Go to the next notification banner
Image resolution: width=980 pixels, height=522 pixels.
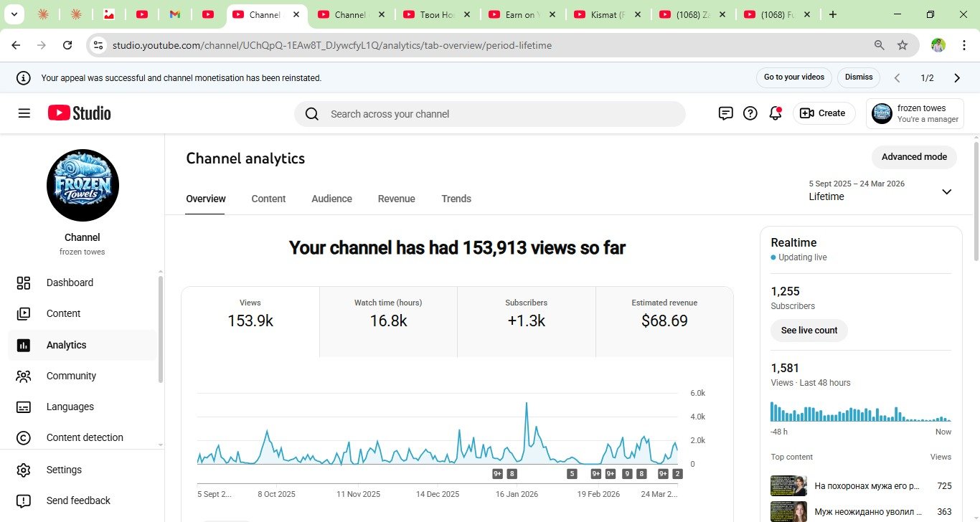click(956, 77)
